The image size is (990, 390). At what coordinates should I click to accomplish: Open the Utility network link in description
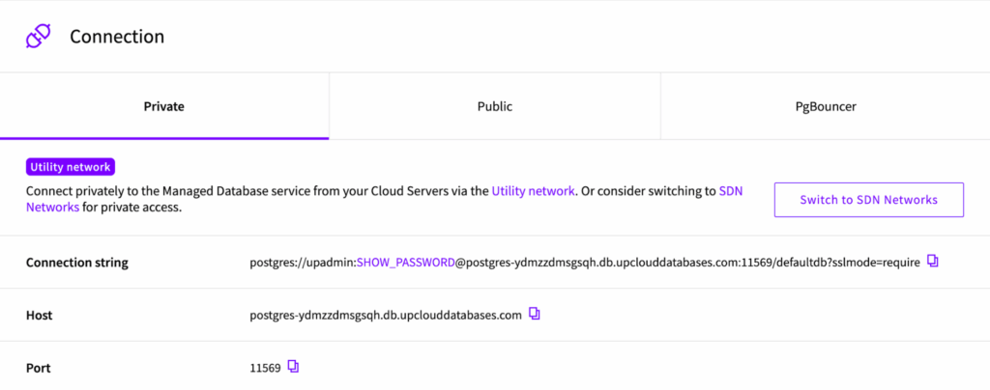coord(534,191)
